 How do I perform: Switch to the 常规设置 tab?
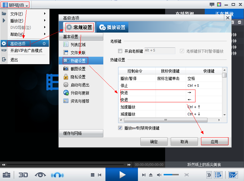pyautogui.click(x=79, y=28)
